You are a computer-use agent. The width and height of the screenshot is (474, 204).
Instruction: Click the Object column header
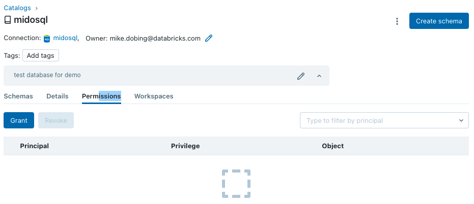(333, 146)
